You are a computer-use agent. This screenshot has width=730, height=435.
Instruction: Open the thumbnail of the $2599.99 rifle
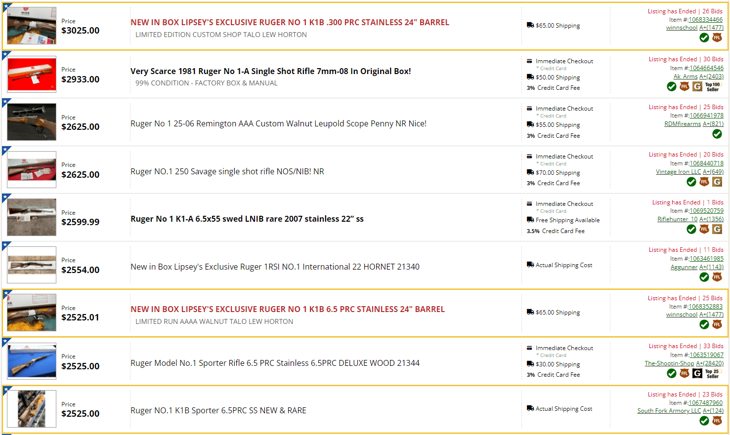(32, 217)
